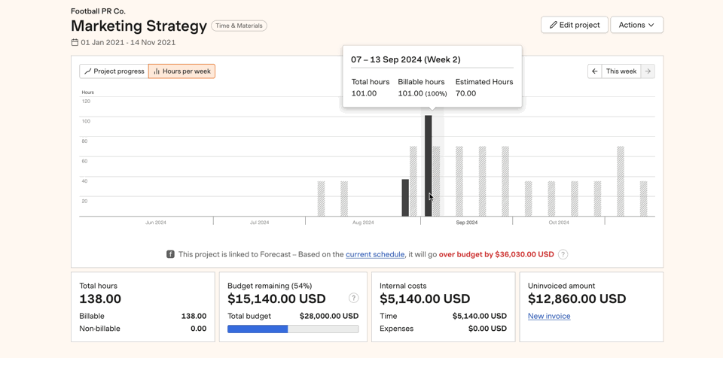Click the Oct 2024 label on timeline

[x=559, y=223]
